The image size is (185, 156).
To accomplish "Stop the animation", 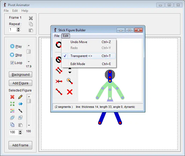I will pyautogui.click(x=16, y=55).
